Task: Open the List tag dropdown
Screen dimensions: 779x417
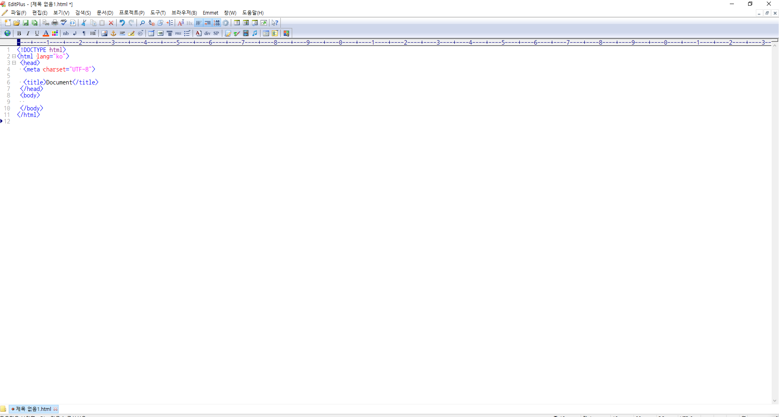Action: (187, 33)
